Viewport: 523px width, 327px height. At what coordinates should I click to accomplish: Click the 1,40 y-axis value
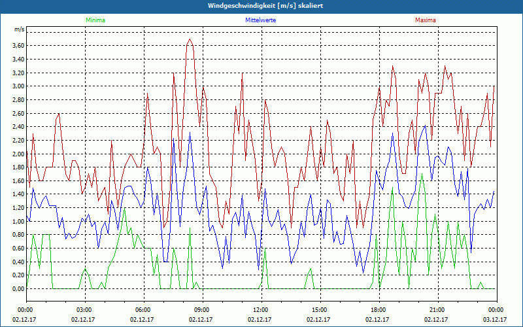[x=18, y=194]
